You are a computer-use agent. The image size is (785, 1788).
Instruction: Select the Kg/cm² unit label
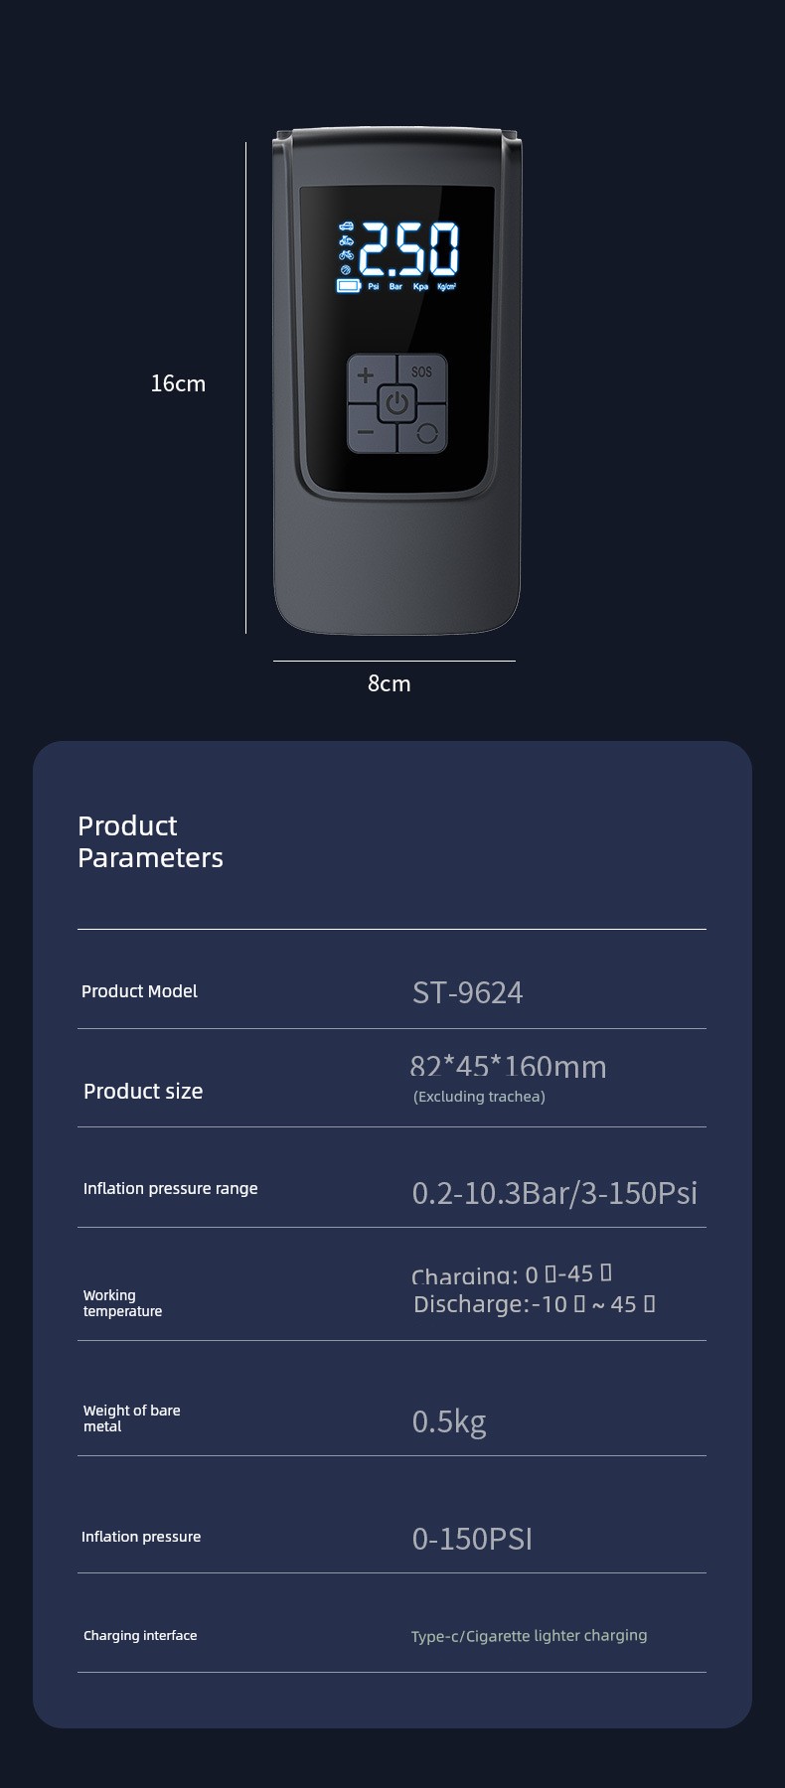coord(446,287)
